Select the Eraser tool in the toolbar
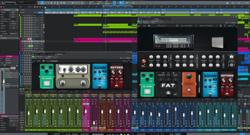Screen dimensions: 250x135 [52, 3]
